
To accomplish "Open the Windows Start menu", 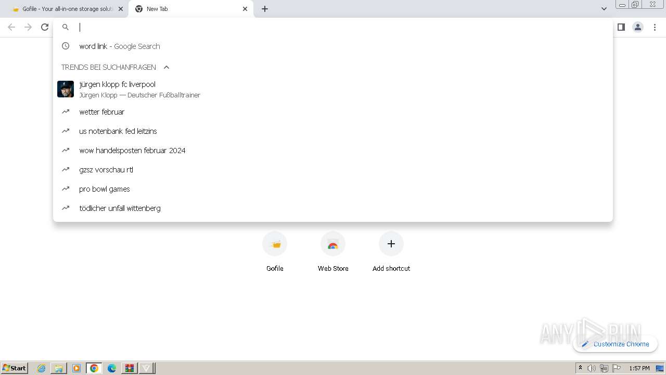I will 15,368.
